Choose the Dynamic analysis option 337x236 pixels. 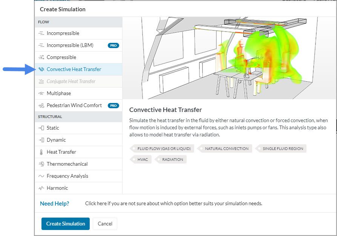[56, 140]
